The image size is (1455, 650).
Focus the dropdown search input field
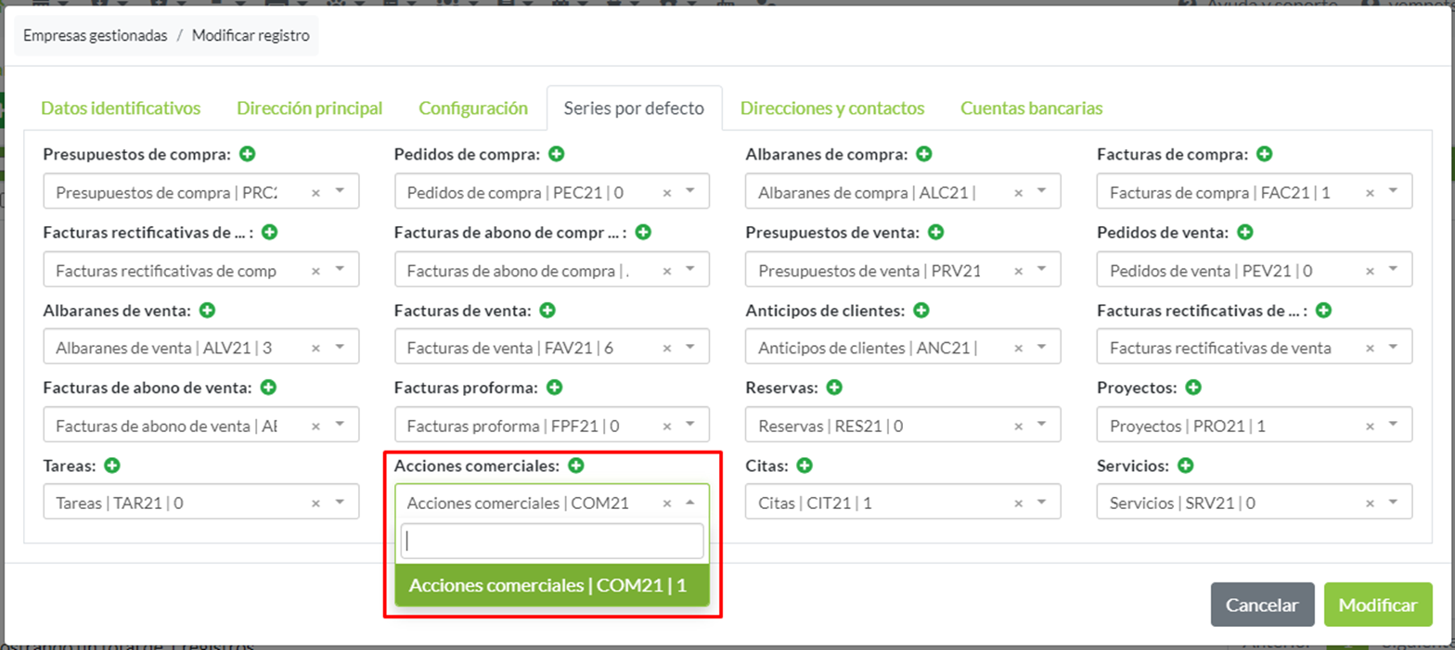pyautogui.click(x=552, y=542)
